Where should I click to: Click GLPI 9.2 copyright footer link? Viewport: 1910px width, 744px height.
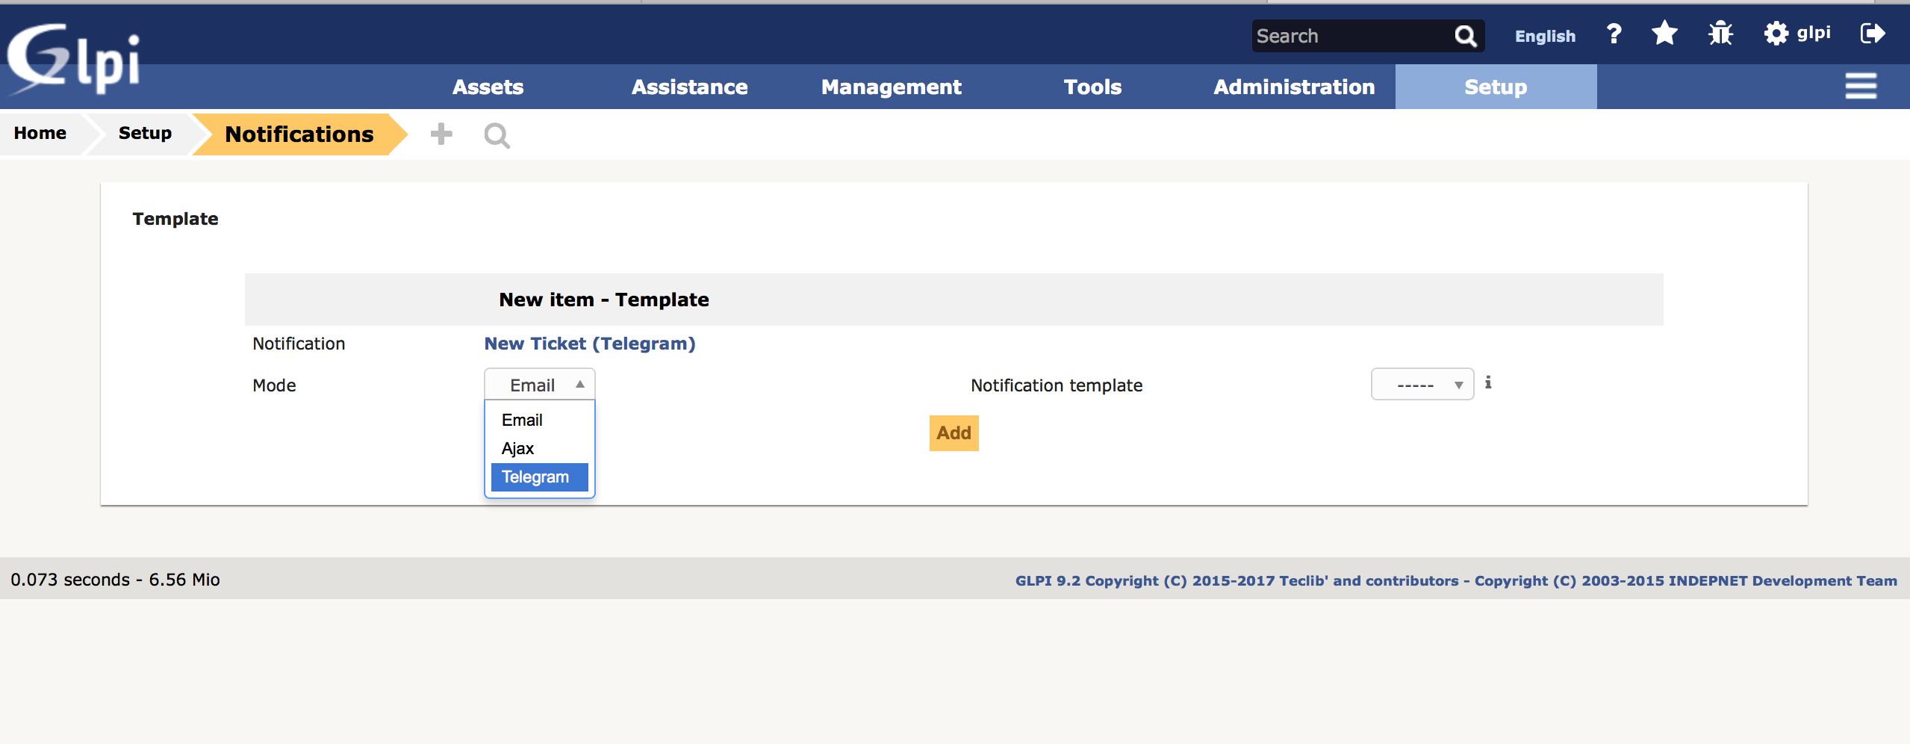pos(1456,580)
